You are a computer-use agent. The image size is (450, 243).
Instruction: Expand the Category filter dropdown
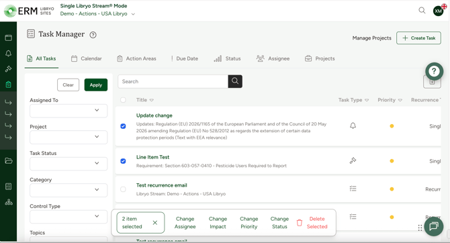point(69,190)
